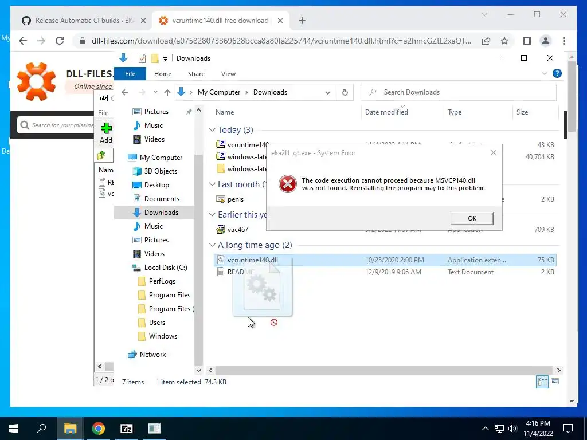The width and height of the screenshot is (587, 440).
Task: Open the Windows folder in the tree
Action: coord(163,336)
